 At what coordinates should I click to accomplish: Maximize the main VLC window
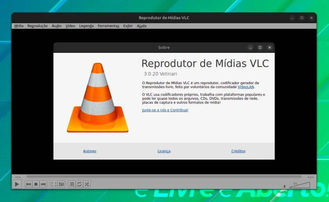(x=302, y=18)
